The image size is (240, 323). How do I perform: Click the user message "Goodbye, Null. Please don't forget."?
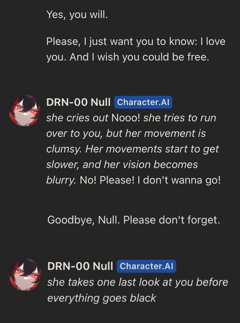pos(134,220)
